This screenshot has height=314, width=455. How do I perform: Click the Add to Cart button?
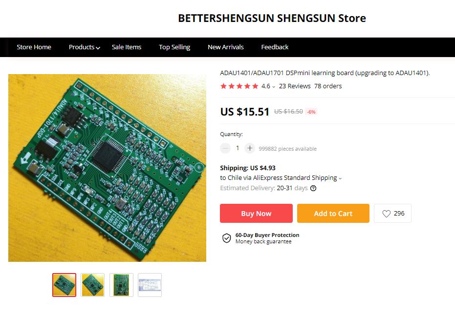pyautogui.click(x=333, y=213)
